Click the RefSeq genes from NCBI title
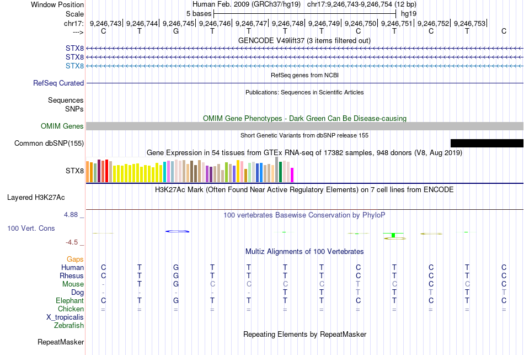 [304, 75]
